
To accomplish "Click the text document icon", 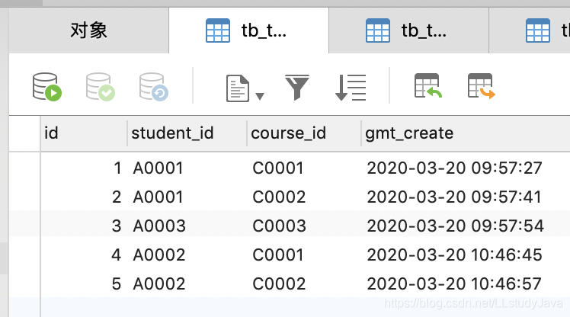I will pyautogui.click(x=238, y=88).
